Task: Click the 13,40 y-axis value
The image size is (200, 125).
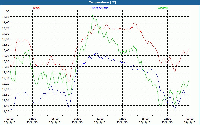Action: coord(5,50)
